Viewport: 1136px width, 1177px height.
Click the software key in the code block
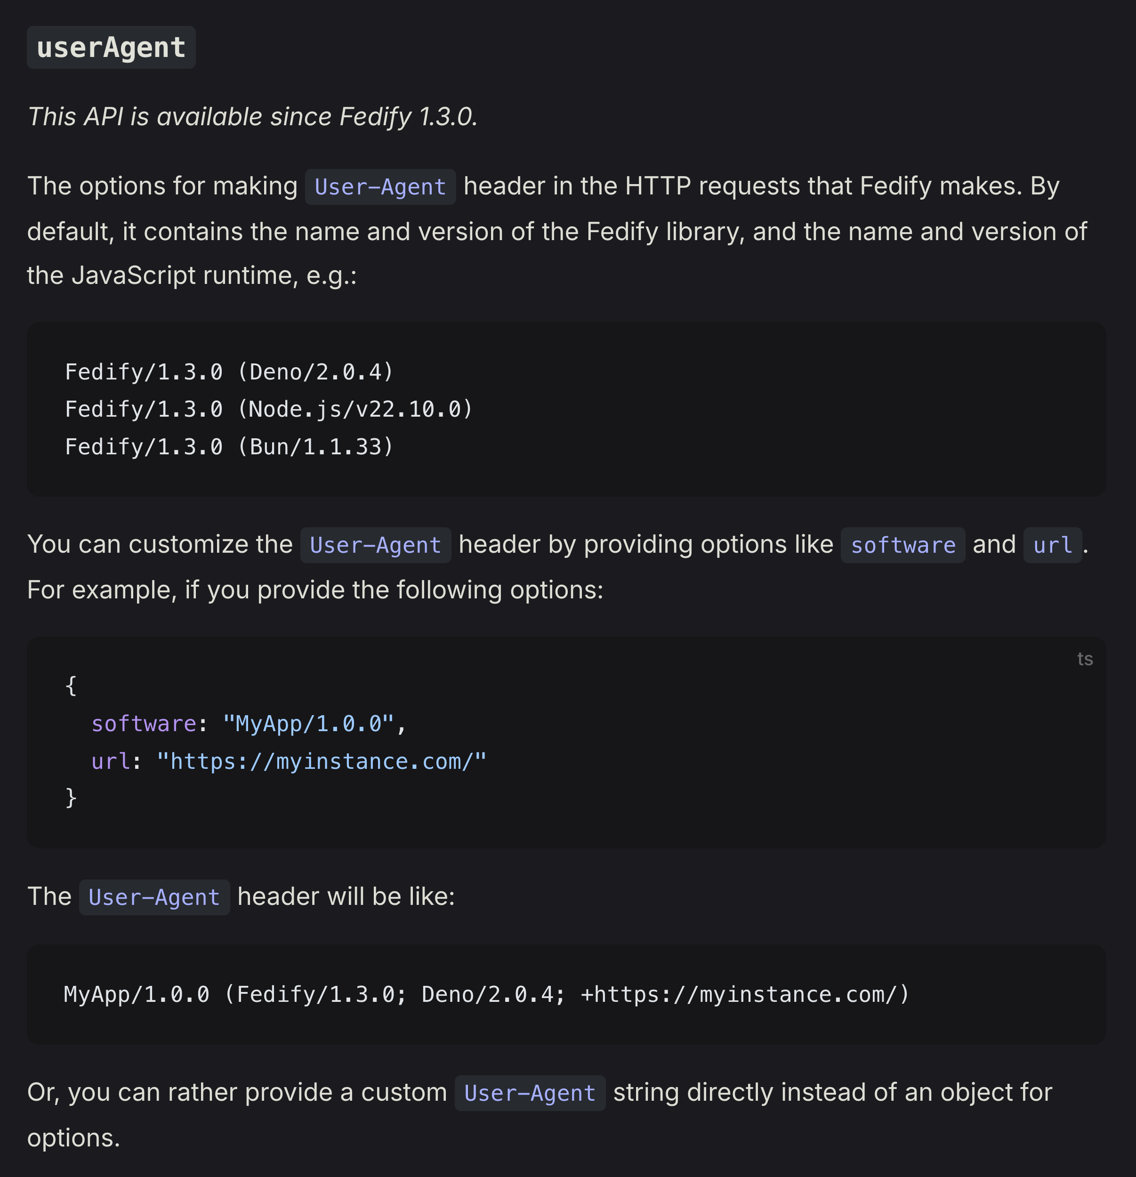[144, 724]
